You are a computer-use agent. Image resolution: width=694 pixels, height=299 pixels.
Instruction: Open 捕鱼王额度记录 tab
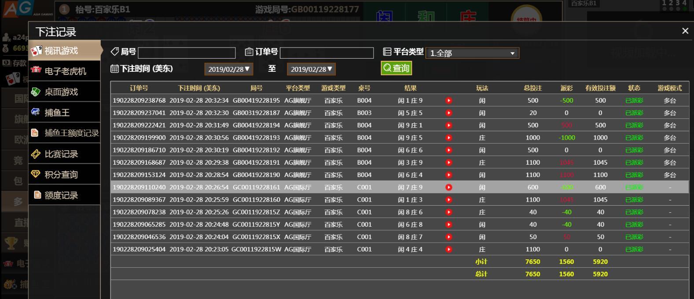click(65, 133)
